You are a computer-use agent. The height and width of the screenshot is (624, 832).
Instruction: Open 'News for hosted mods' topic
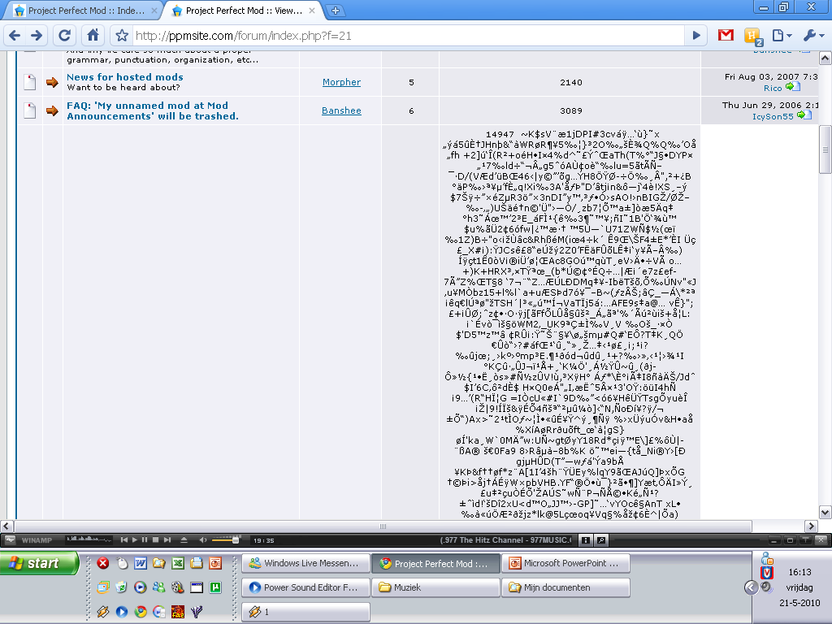124,77
